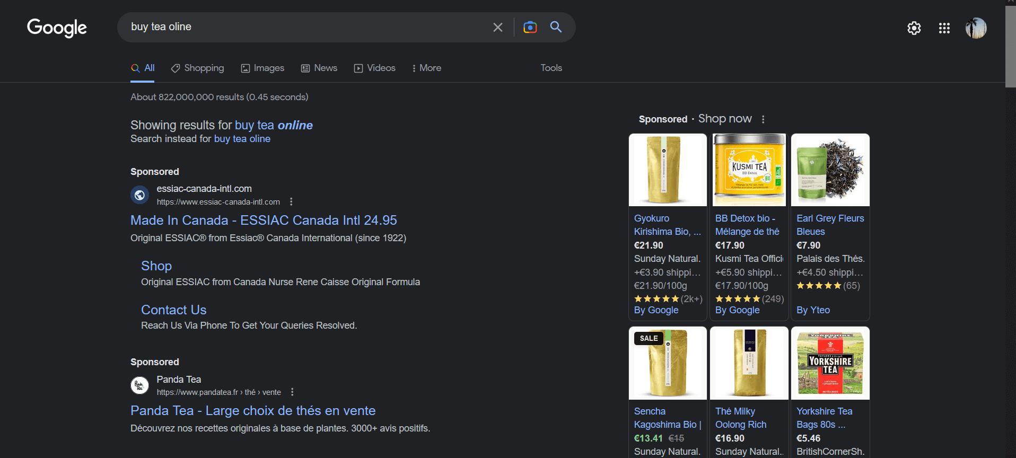Viewport: 1016px width, 458px height.
Task: Click By Google under BB Detox listing
Action: pos(738,310)
